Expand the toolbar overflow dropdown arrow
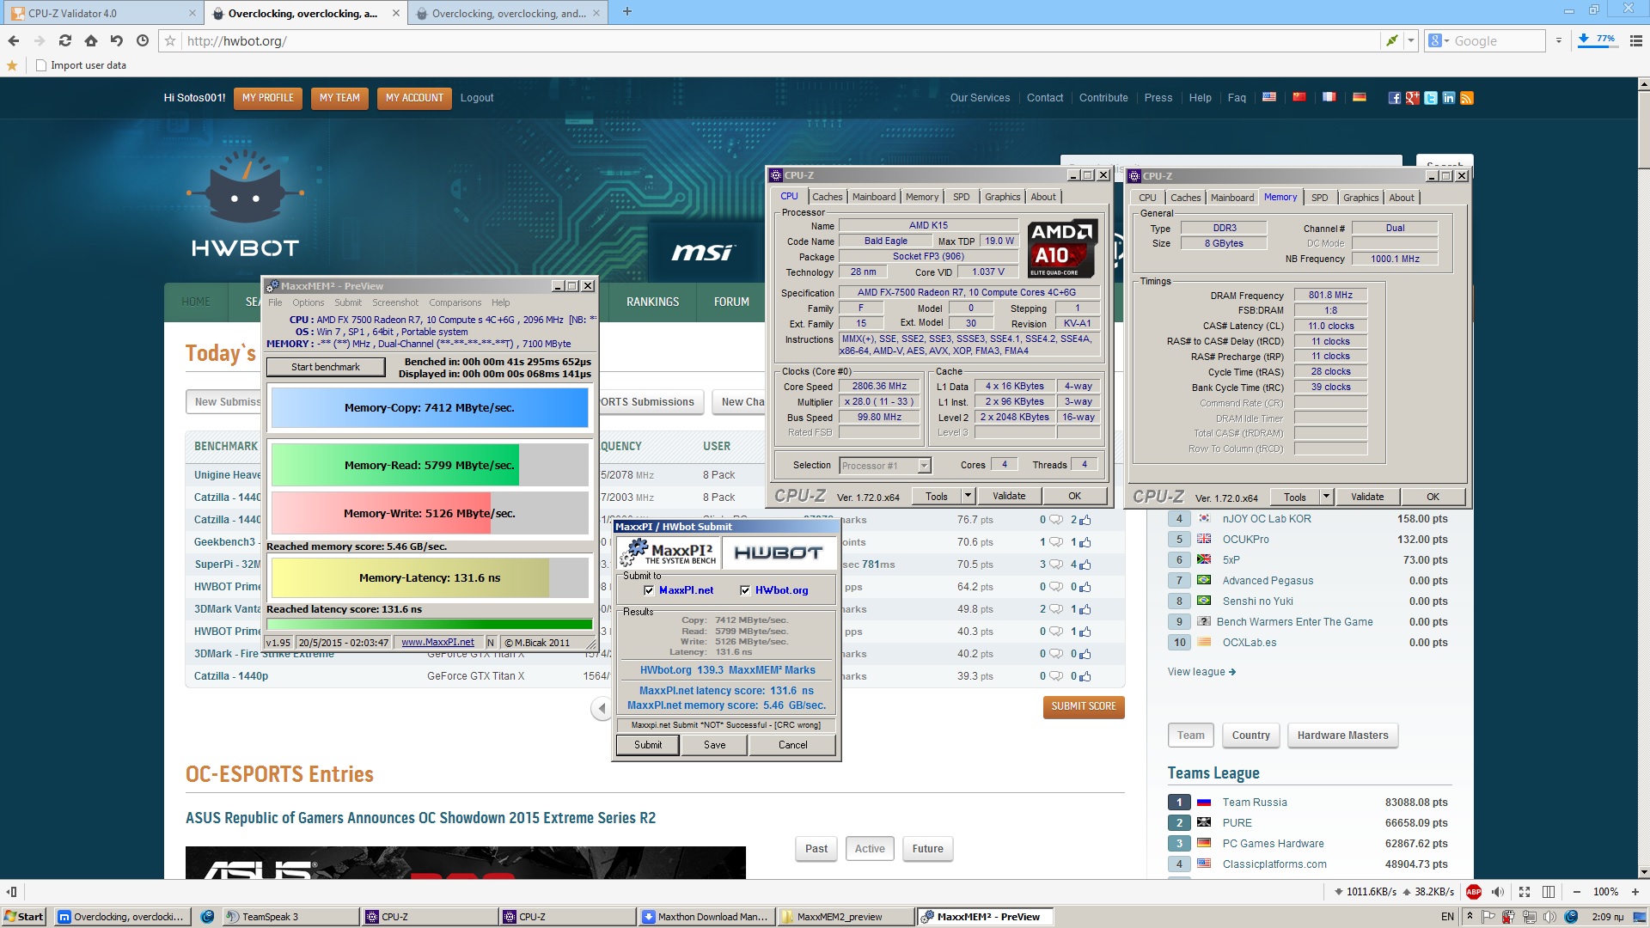The image size is (1650, 928). [1559, 40]
